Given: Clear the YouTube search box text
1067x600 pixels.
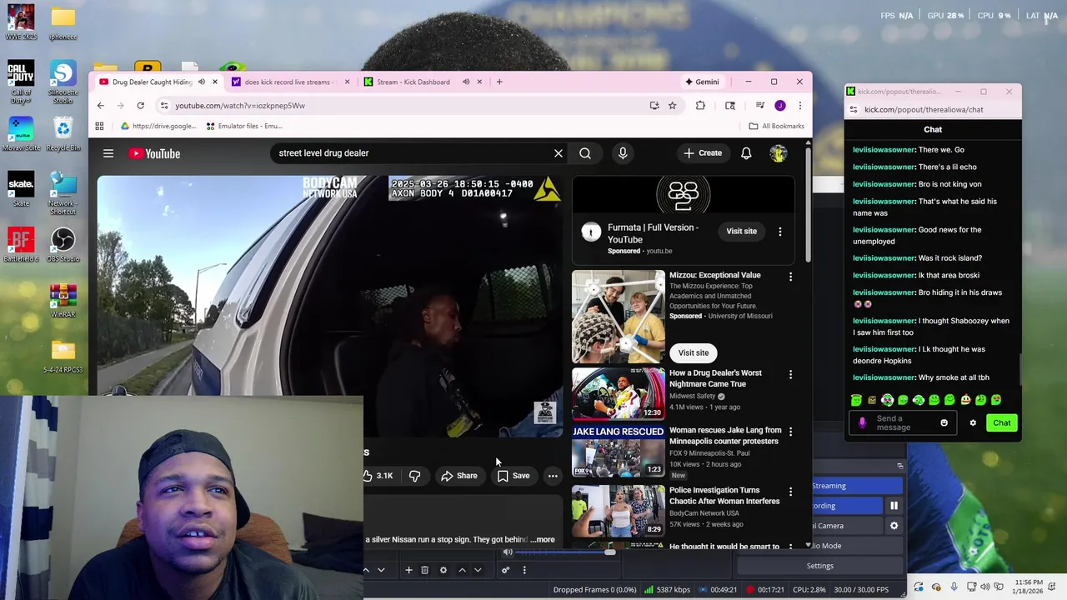Looking at the screenshot, I should click(x=559, y=153).
